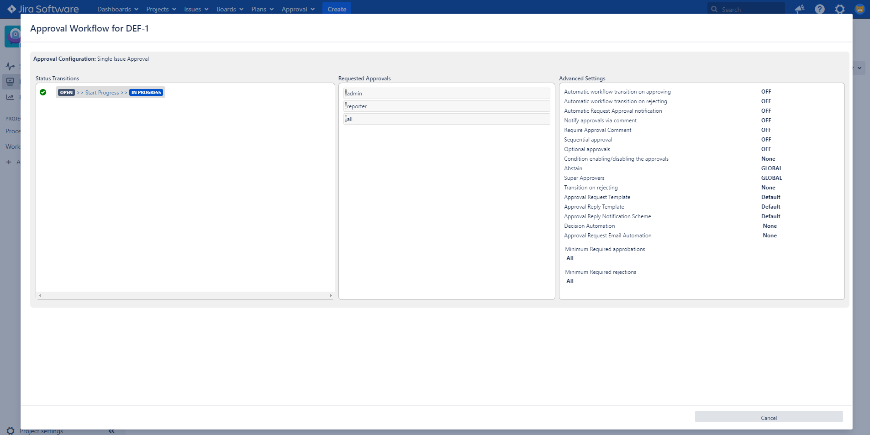
Task: Select the admin approver row
Action: coord(447,93)
